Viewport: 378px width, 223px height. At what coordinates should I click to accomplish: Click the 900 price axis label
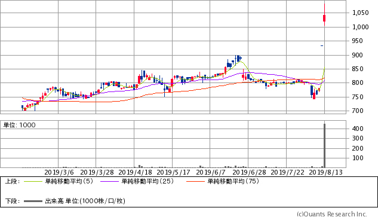pyautogui.click(x=357, y=55)
